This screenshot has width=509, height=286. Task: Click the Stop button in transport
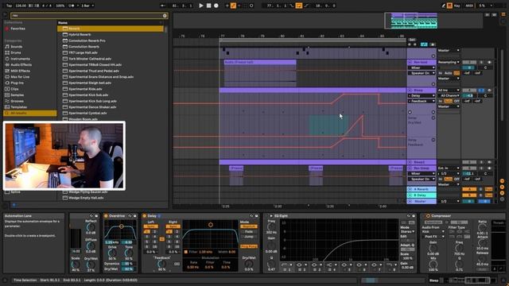208,6
